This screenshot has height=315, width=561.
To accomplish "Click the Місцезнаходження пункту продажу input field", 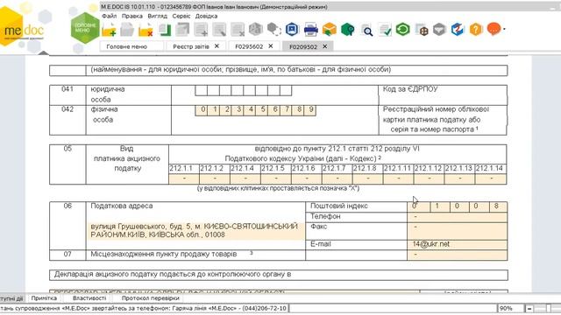I will (x=458, y=255).
